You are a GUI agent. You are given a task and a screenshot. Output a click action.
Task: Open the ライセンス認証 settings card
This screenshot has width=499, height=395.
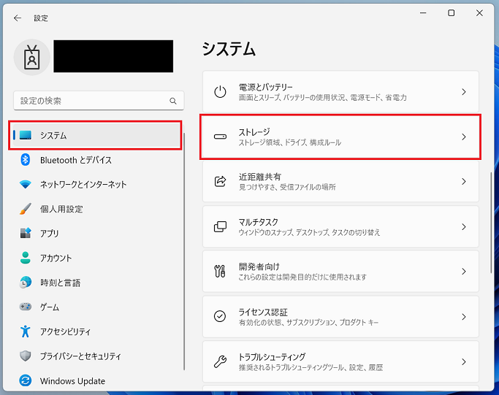340,316
